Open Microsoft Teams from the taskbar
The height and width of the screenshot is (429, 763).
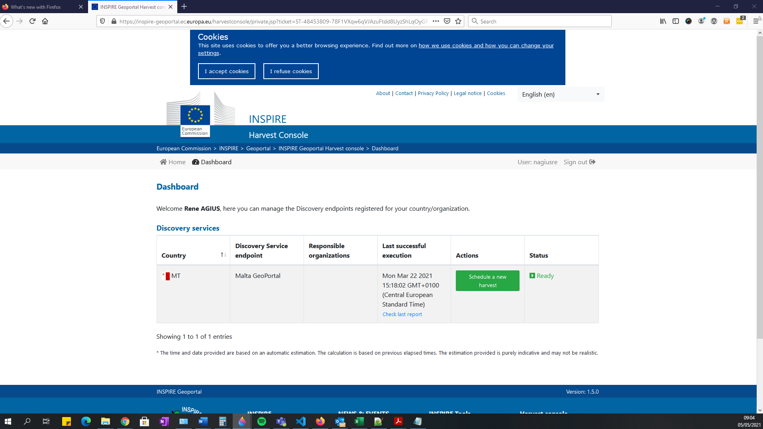[x=281, y=421]
